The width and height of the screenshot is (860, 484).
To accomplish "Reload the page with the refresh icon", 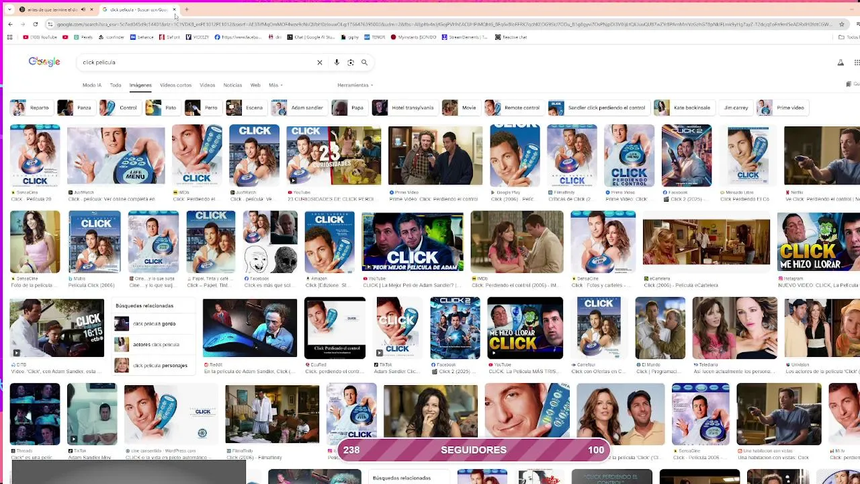I will pos(35,24).
